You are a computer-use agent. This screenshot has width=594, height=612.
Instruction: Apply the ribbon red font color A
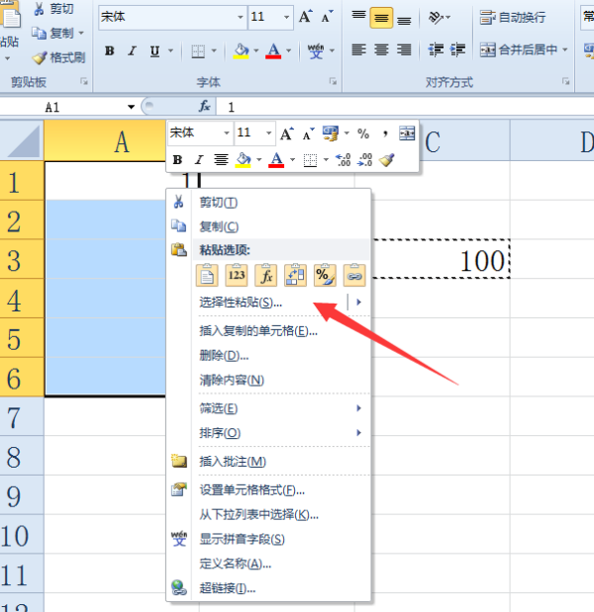click(x=273, y=51)
